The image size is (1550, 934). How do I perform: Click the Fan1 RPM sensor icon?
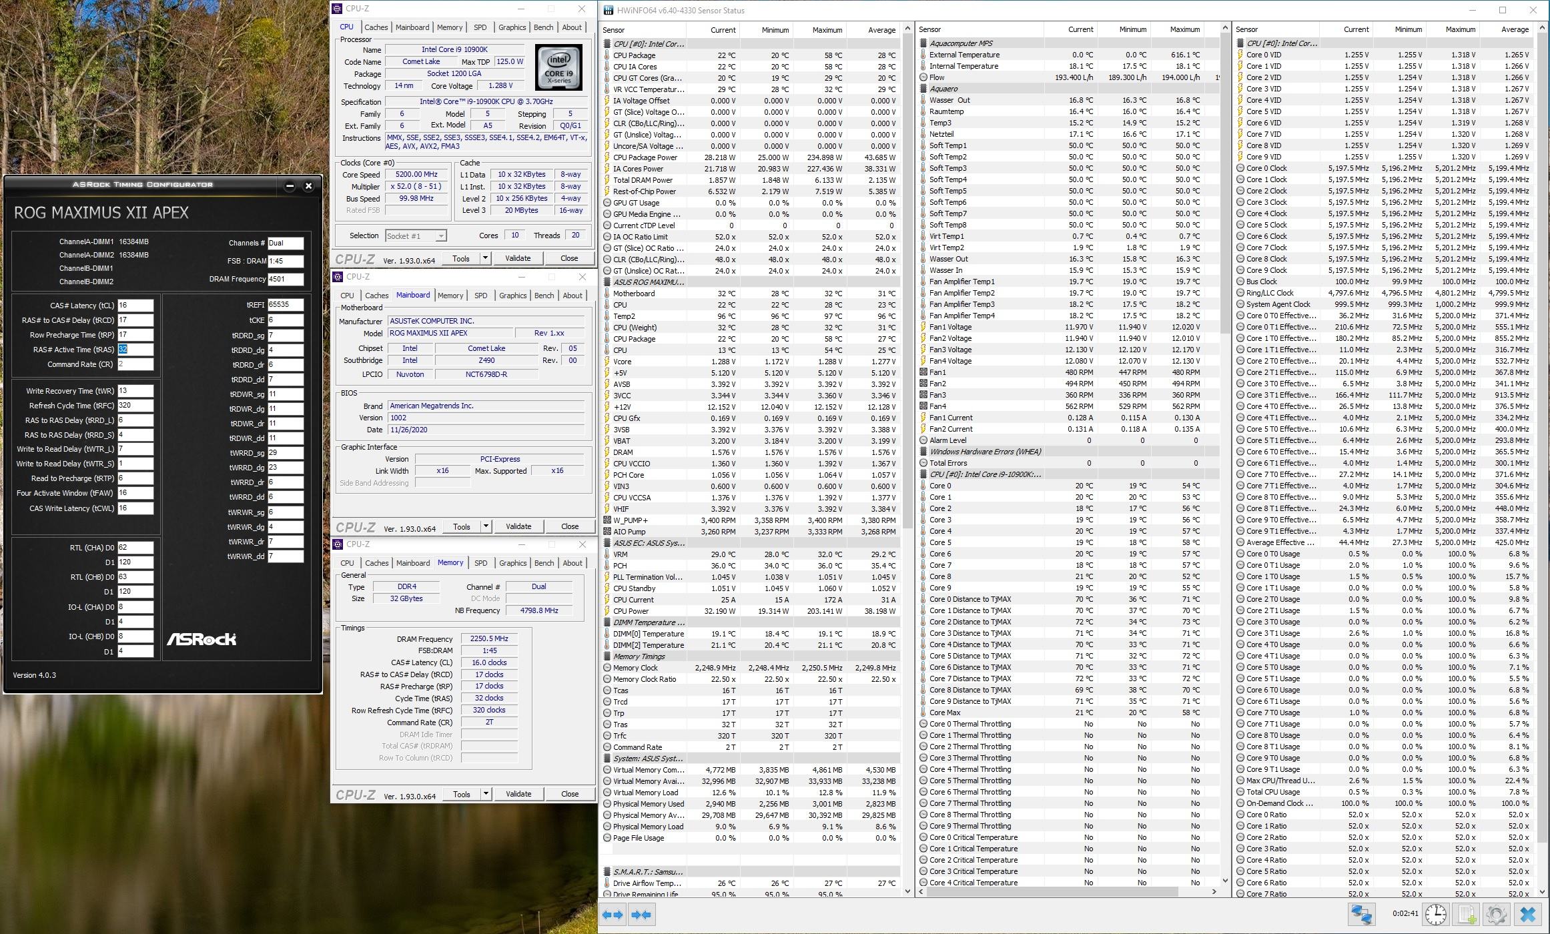click(x=923, y=372)
